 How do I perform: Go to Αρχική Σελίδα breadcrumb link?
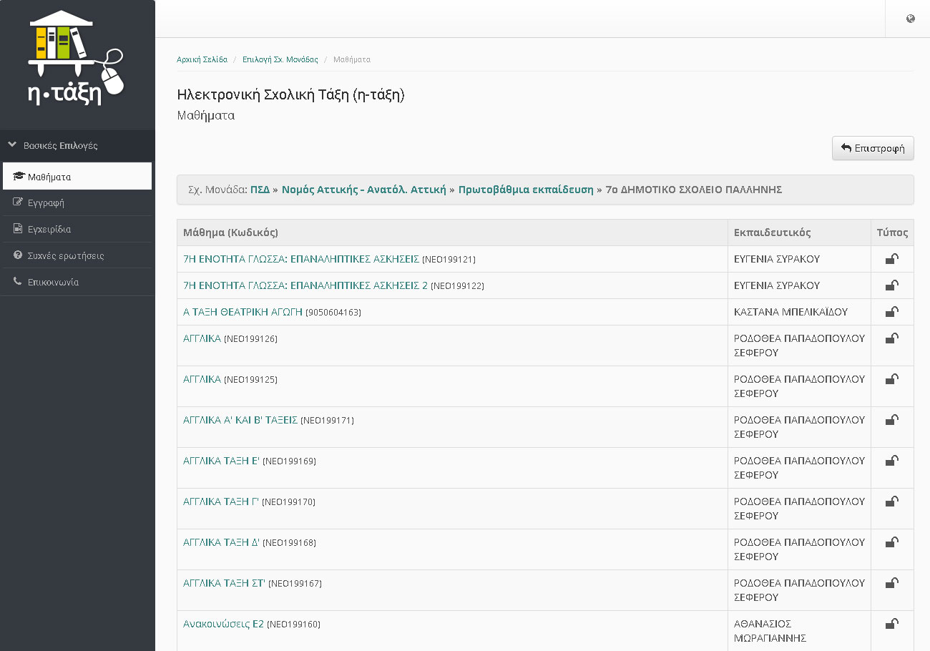click(202, 59)
